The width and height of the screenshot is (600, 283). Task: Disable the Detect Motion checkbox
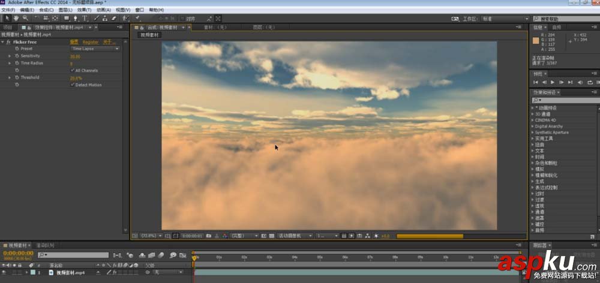(x=73, y=85)
